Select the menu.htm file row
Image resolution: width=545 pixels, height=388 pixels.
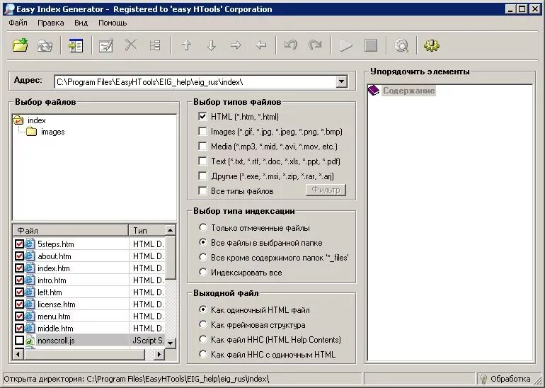click(x=89, y=316)
